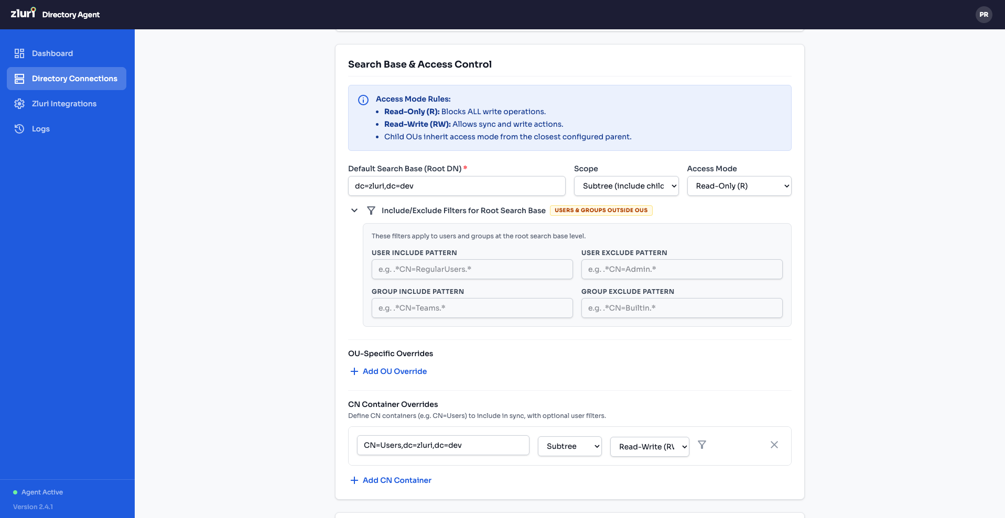Image resolution: width=1005 pixels, height=518 pixels.
Task: Collapse the Include/Exclude Filters section
Action: tap(354, 210)
